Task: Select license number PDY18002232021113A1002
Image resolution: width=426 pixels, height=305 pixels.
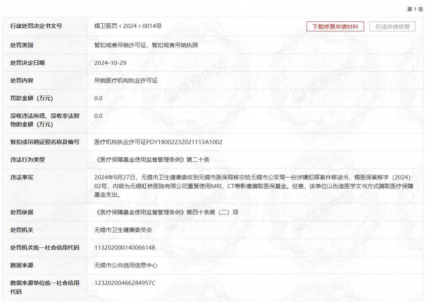Action: (185, 142)
